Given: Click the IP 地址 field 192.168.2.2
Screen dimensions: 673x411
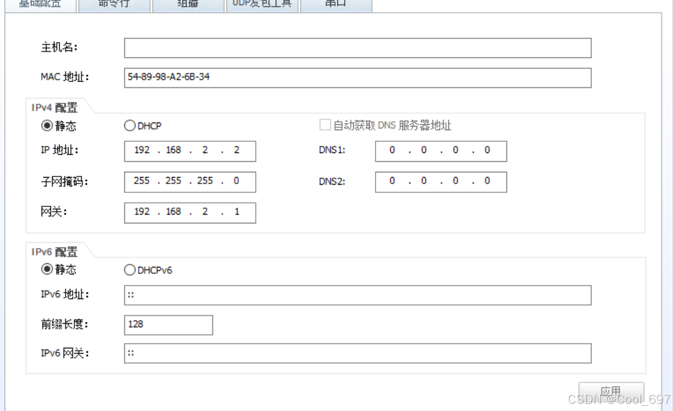Looking at the screenshot, I should click(190, 151).
